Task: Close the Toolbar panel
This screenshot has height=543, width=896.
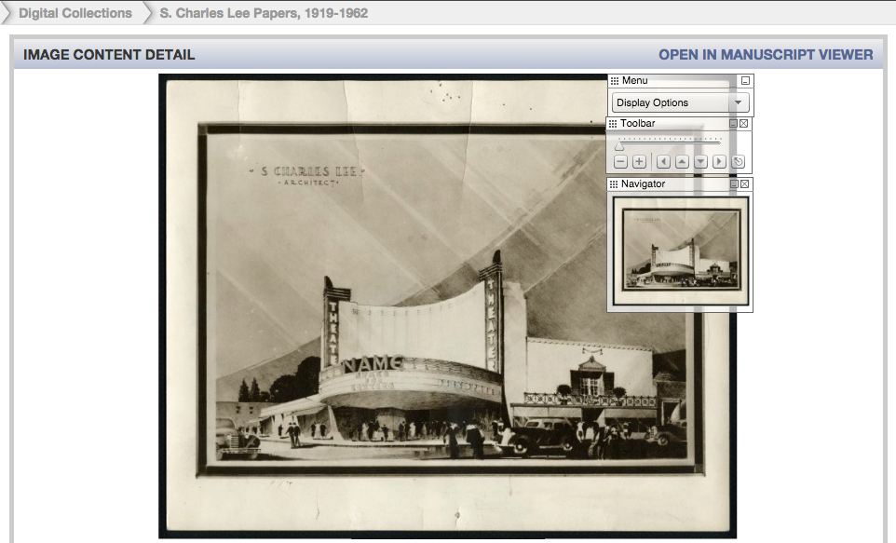Action: 744,124
